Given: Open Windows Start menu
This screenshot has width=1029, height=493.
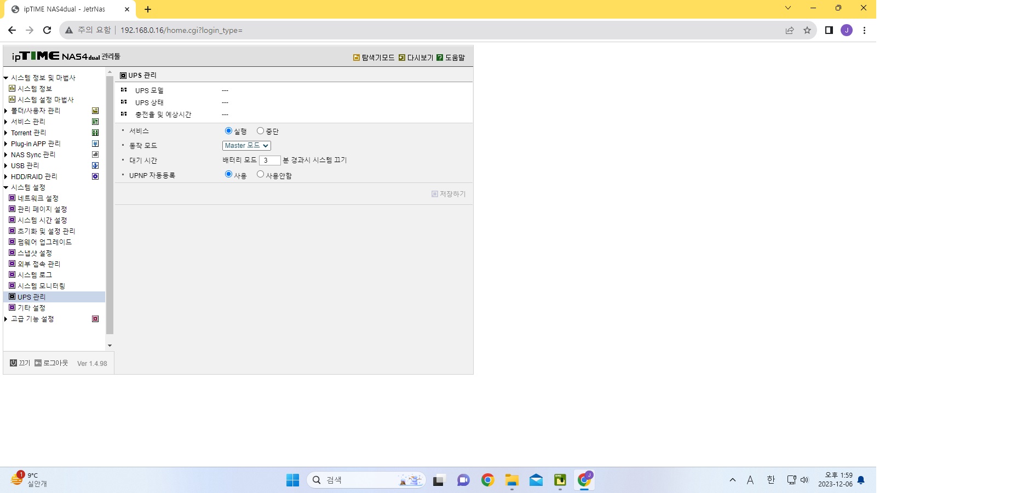Looking at the screenshot, I should click(293, 480).
